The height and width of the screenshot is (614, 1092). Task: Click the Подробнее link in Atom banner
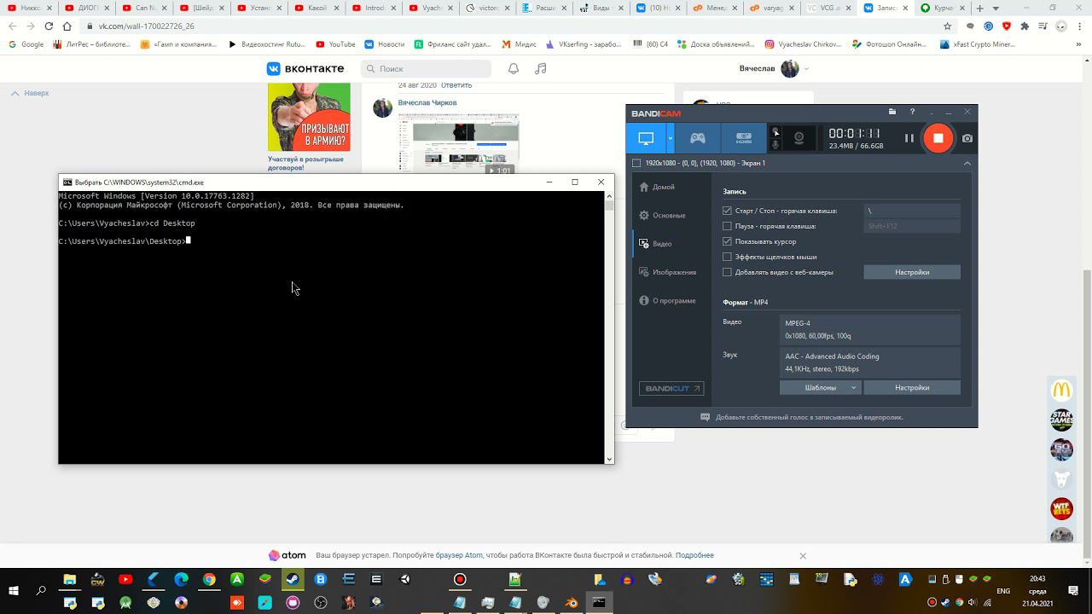click(694, 555)
